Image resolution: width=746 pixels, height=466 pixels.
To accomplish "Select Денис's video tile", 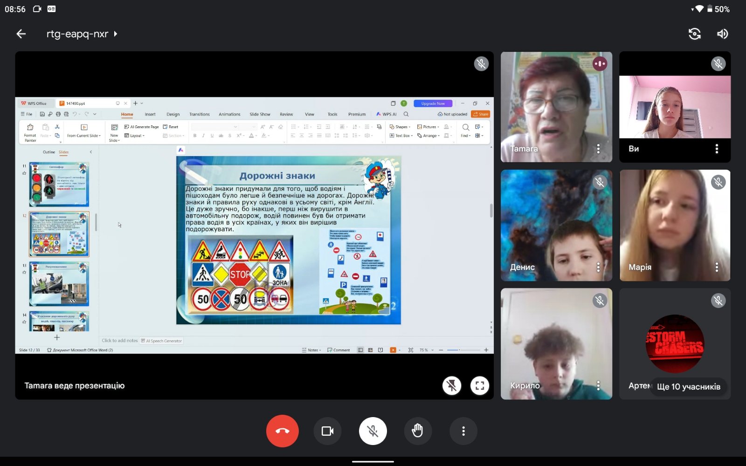I will pos(556,226).
